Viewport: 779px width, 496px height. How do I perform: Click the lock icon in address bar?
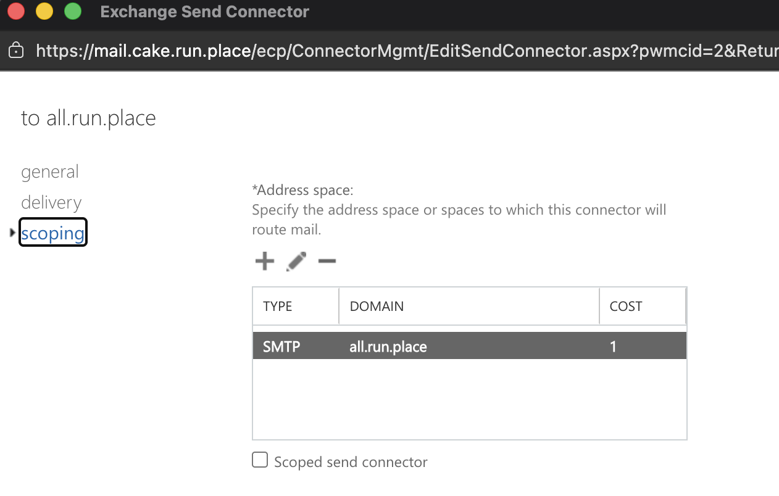point(17,50)
